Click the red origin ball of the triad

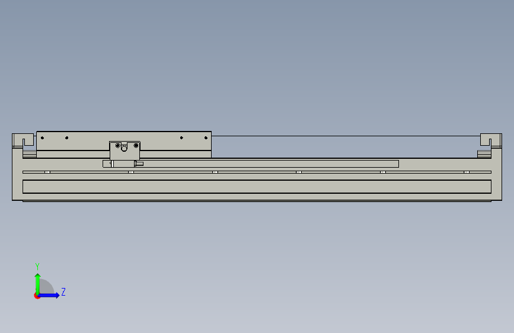click(x=37, y=296)
